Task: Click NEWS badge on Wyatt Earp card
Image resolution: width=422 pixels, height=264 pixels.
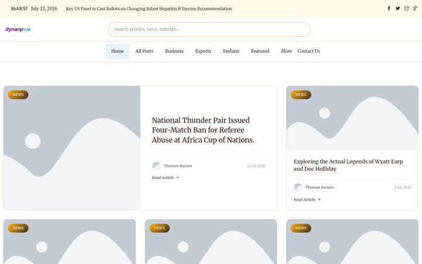Action: 301,94
